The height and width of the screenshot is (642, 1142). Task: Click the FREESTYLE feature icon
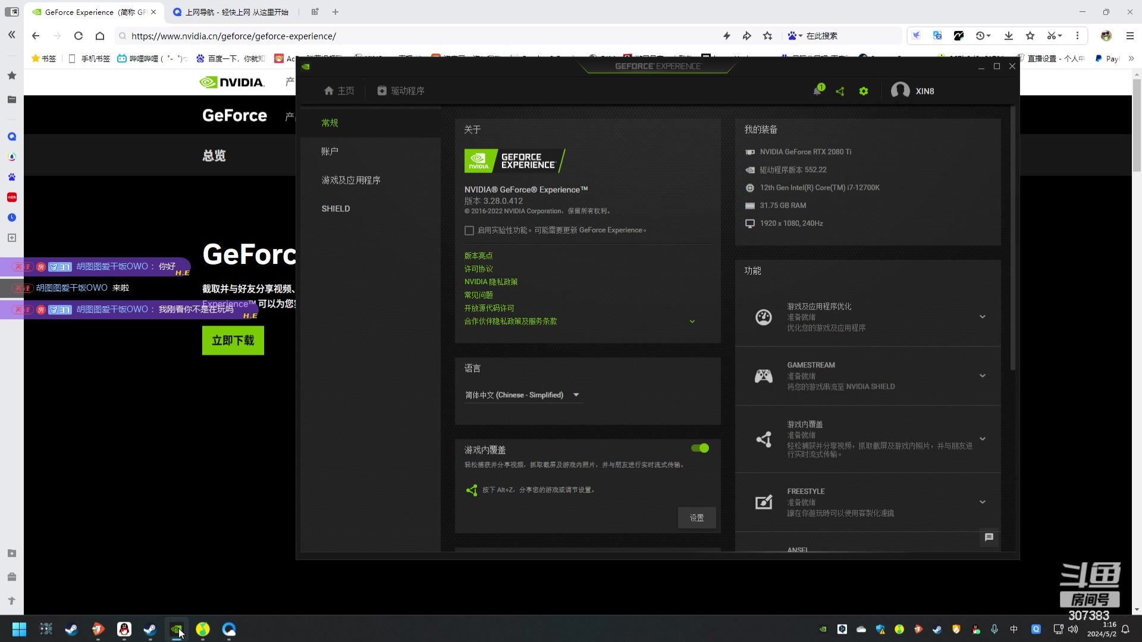[x=764, y=502]
